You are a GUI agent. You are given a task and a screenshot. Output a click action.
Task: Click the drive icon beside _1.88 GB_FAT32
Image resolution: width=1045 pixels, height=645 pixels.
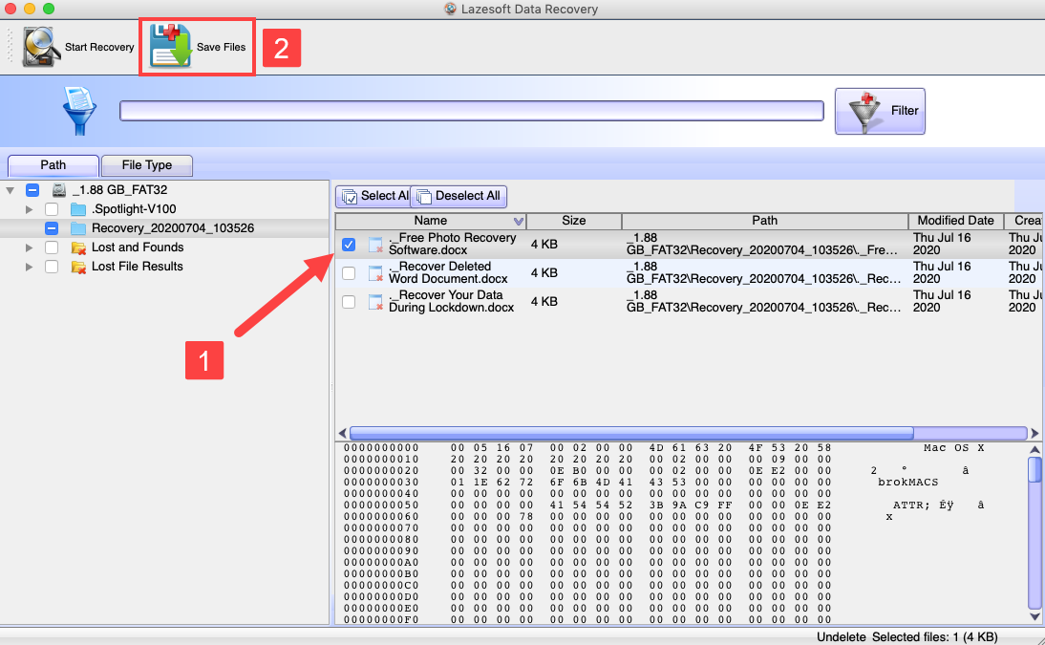point(59,190)
